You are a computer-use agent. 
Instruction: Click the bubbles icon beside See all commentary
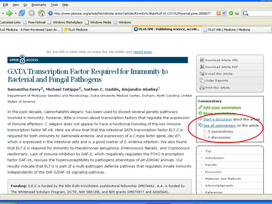(x=200, y=125)
